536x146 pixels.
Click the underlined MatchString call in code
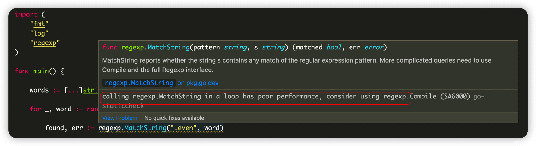145,128
